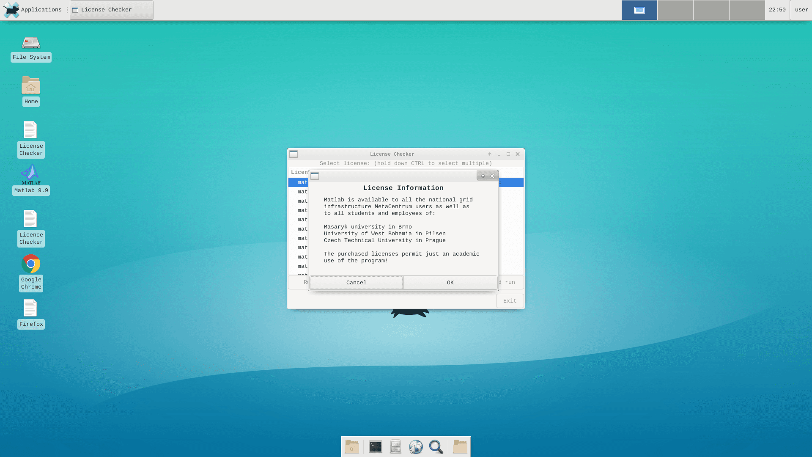Open window menu icon of info dialog
812x457 pixels.
pyautogui.click(x=315, y=176)
